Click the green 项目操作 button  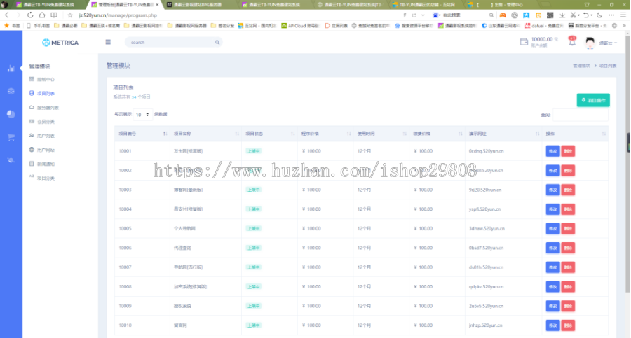[x=593, y=100]
